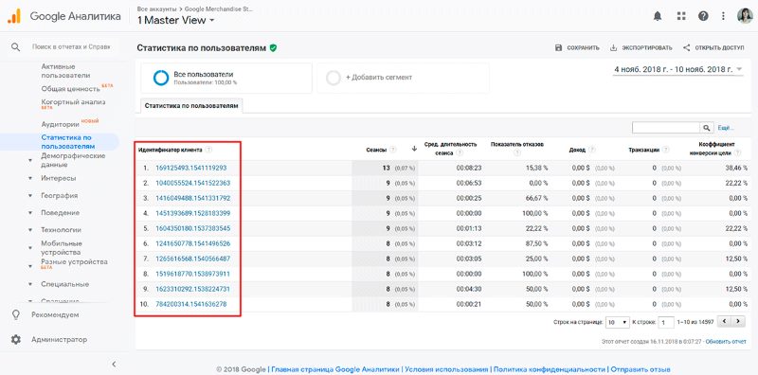Expand the Специальные section
This screenshot has width=758, height=375.
click(30, 284)
